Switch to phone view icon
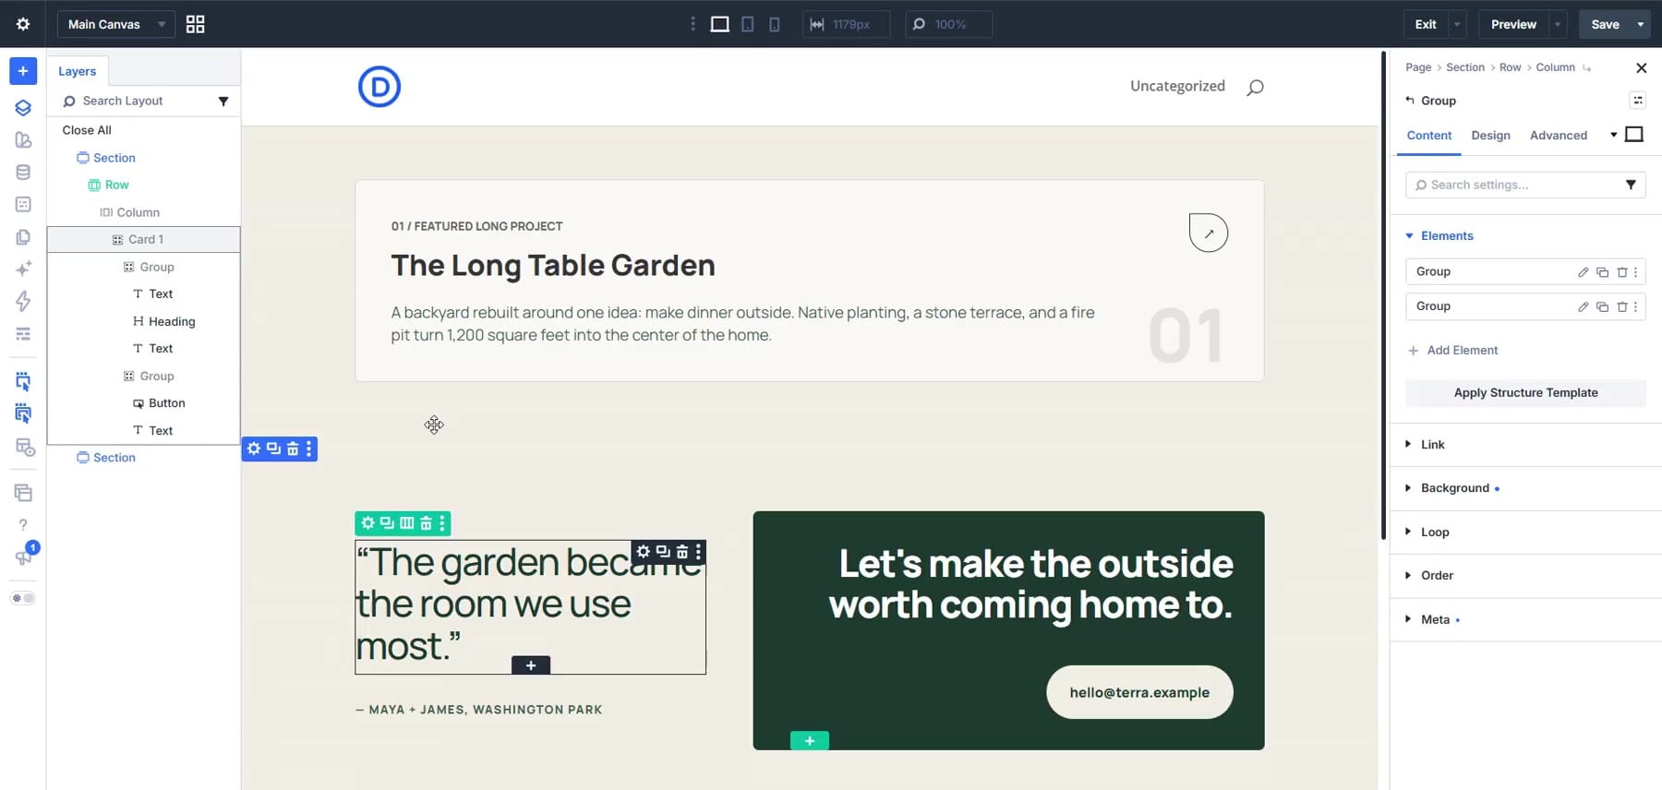Screen dimensions: 1662x790 775,24
